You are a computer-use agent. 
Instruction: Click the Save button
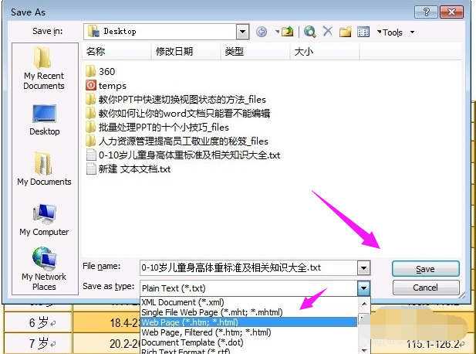(425, 269)
